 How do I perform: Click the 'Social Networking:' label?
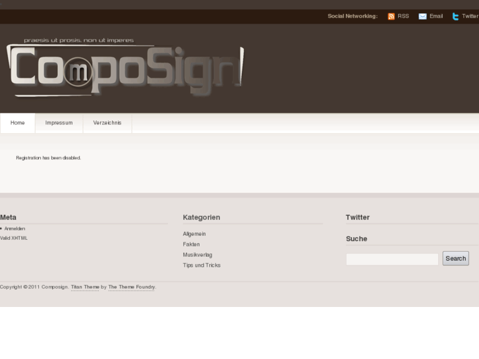click(x=352, y=16)
